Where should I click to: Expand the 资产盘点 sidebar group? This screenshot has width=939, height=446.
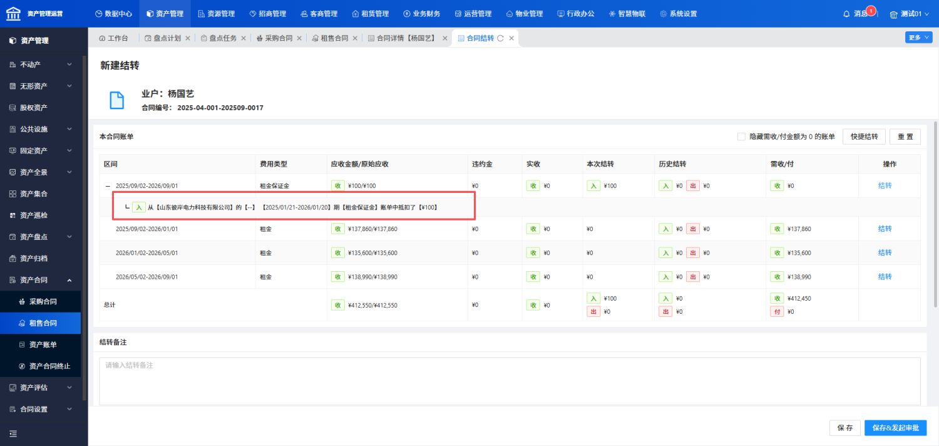[x=41, y=237]
